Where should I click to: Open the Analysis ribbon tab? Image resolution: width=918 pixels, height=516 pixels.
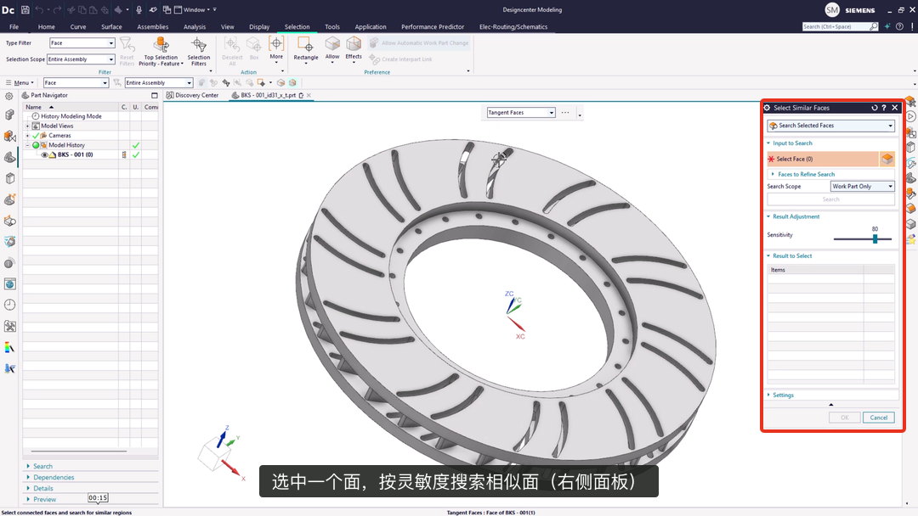(x=195, y=27)
